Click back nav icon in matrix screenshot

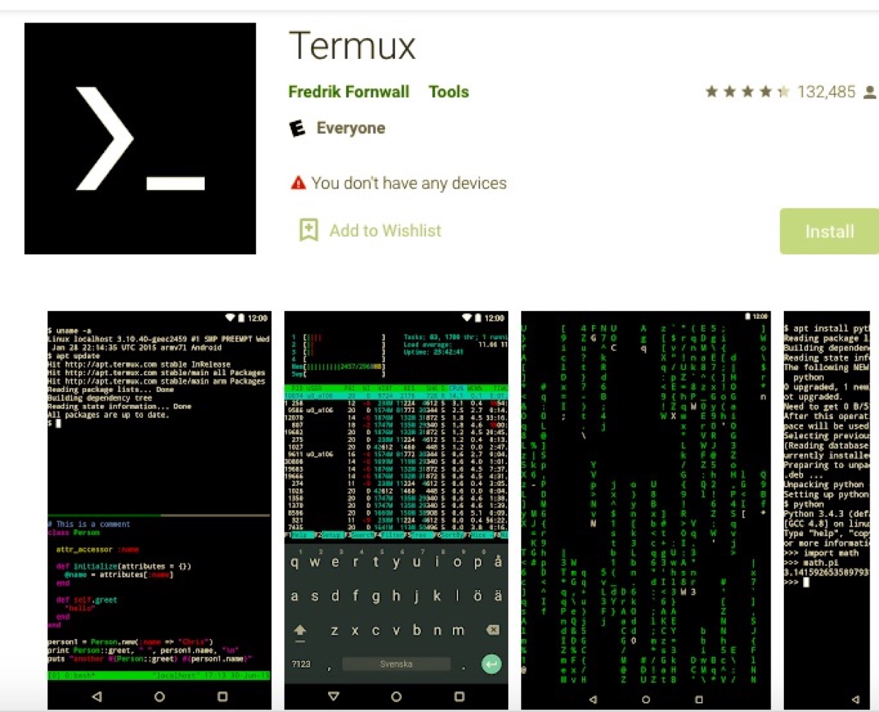point(593,699)
